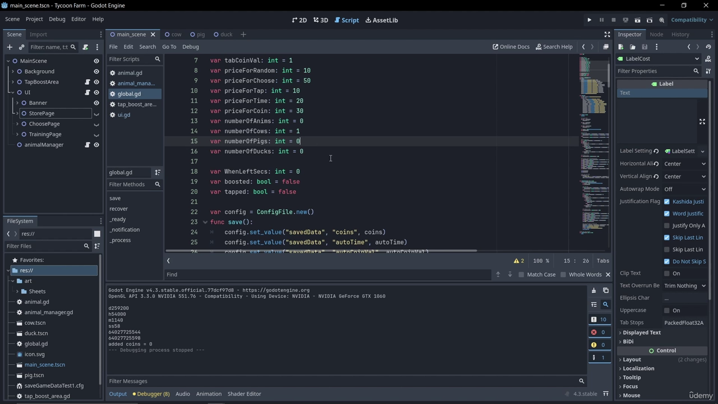
Task: Expand the Text field editor icon
Action: pos(702,122)
